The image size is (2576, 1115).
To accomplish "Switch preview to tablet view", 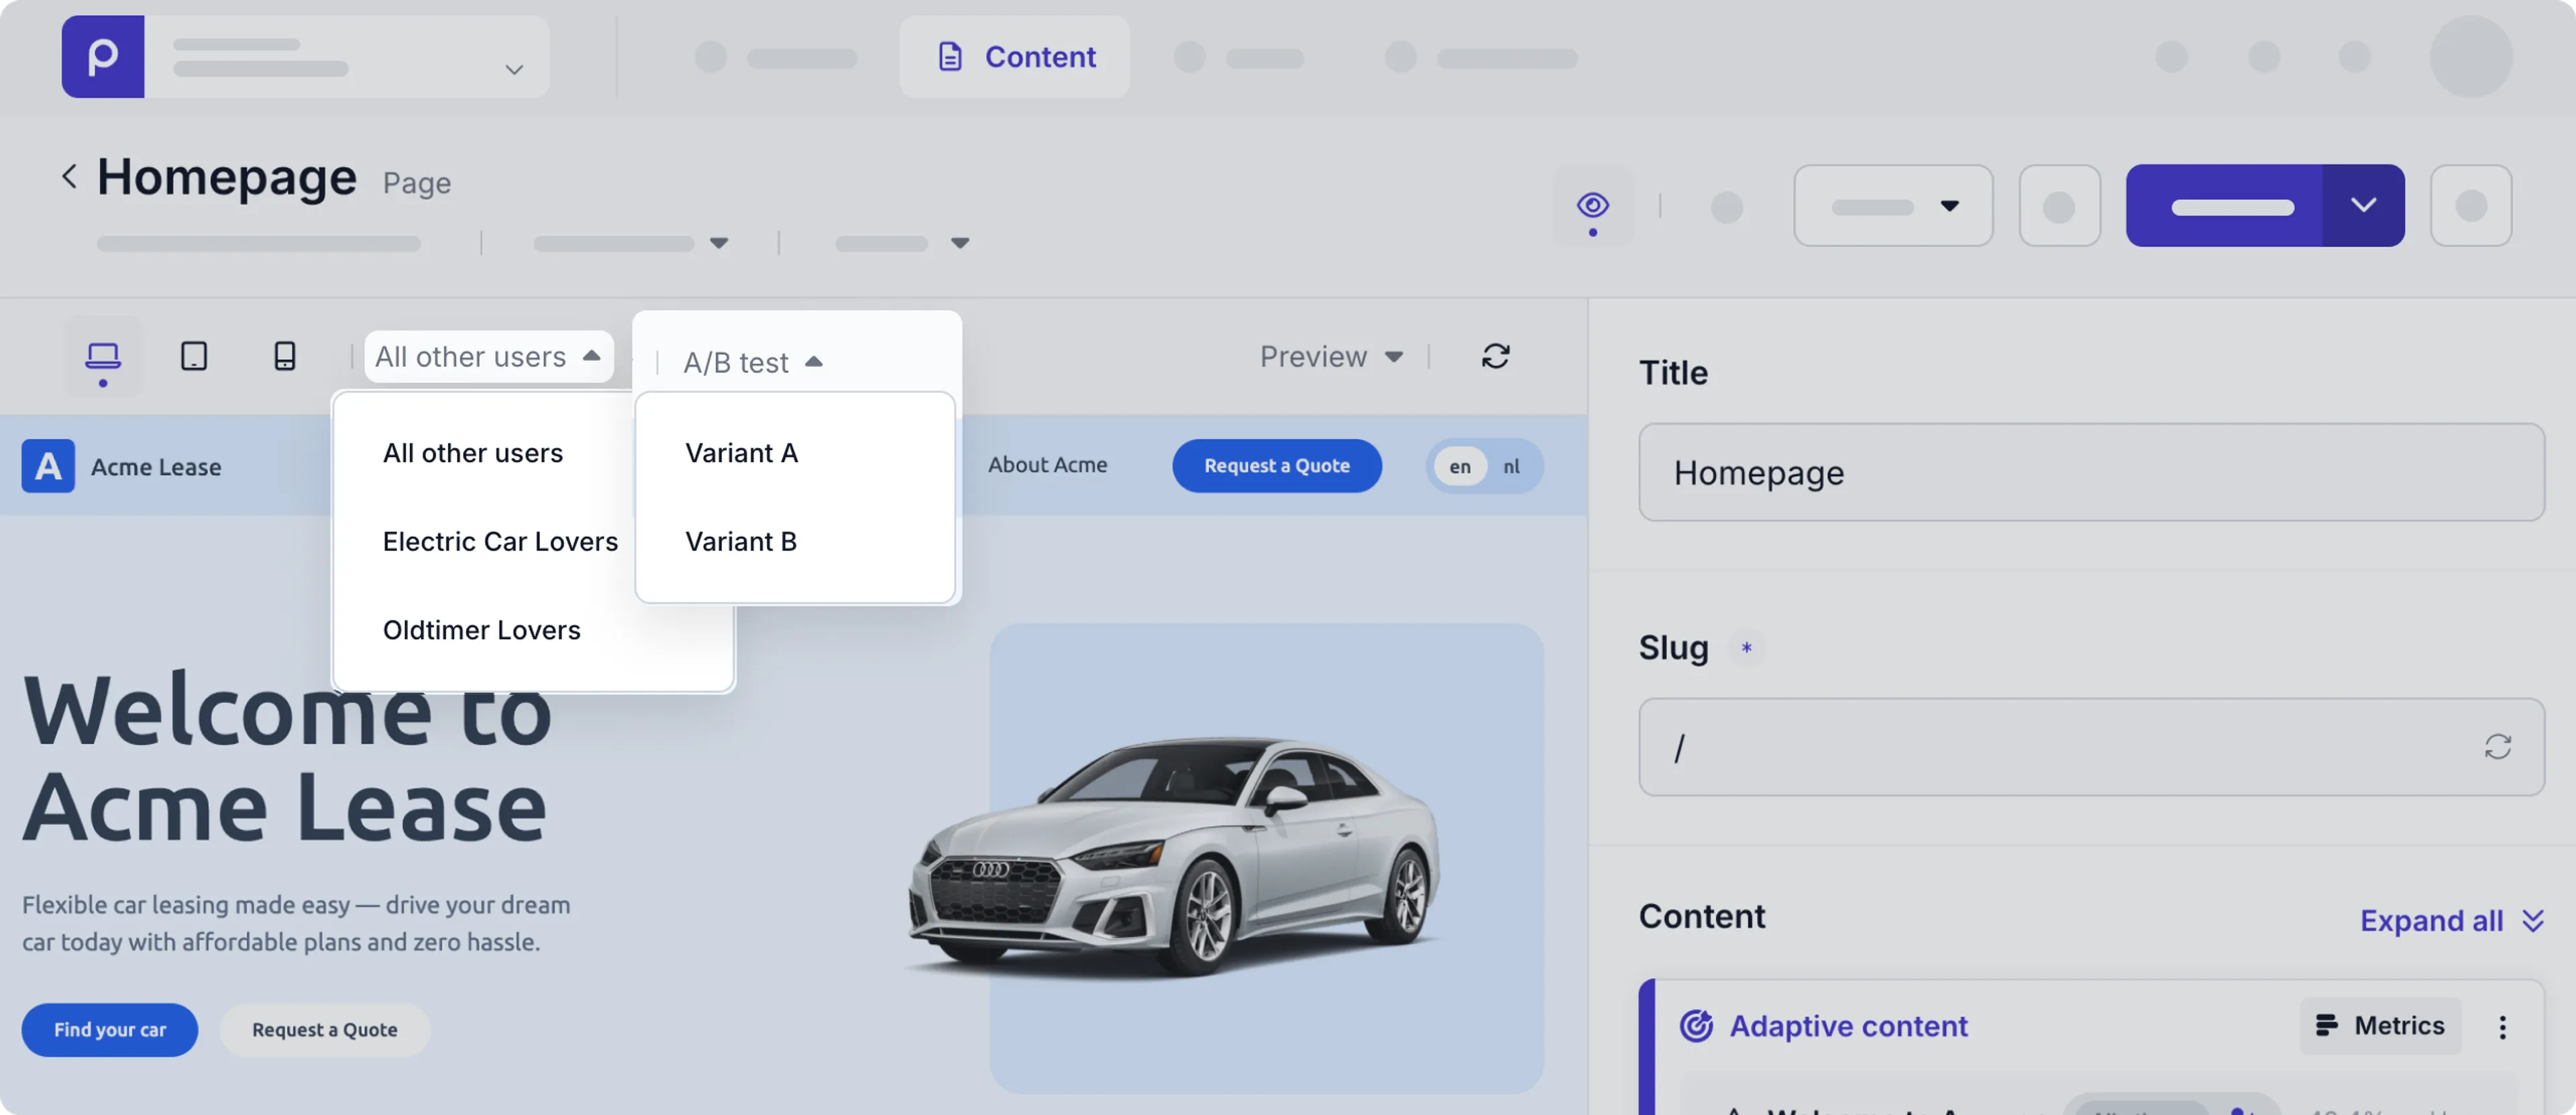I will click(194, 356).
